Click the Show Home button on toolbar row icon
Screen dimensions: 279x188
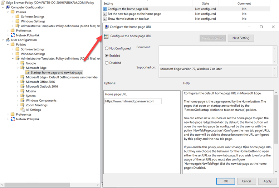click(x=105, y=19)
